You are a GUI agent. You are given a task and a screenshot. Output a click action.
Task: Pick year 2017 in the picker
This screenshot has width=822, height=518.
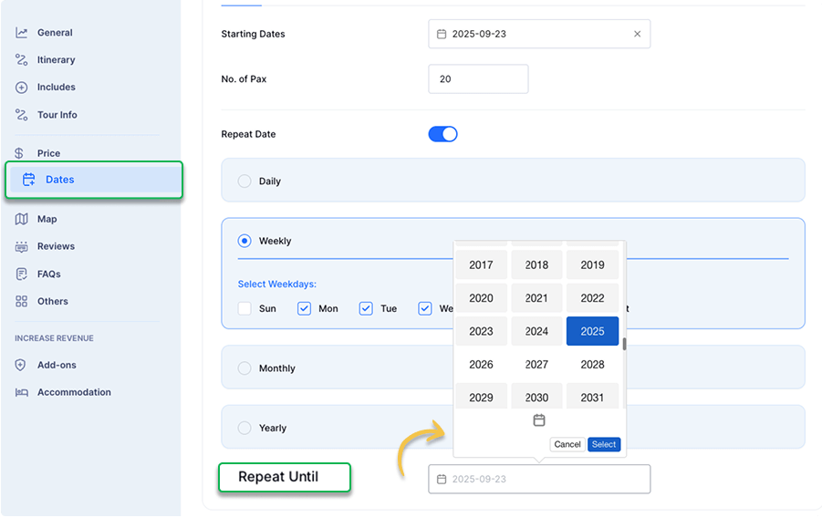tap(481, 265)
